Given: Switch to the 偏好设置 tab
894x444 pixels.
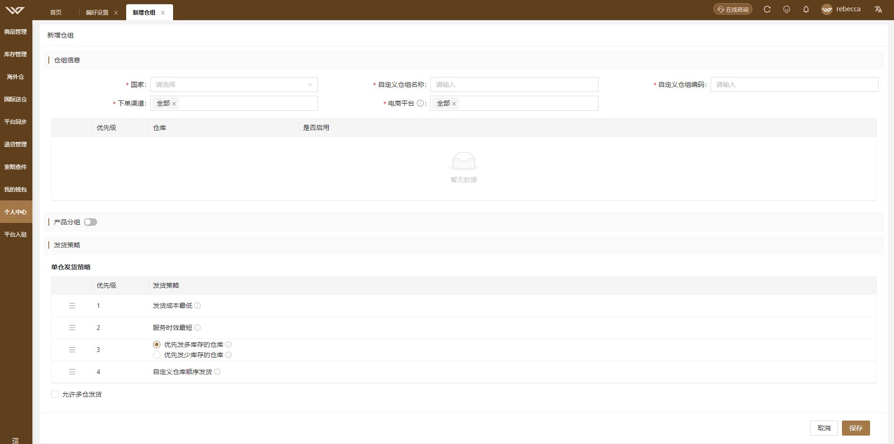Looking at the screenshot, I should [x=97, y=13].
